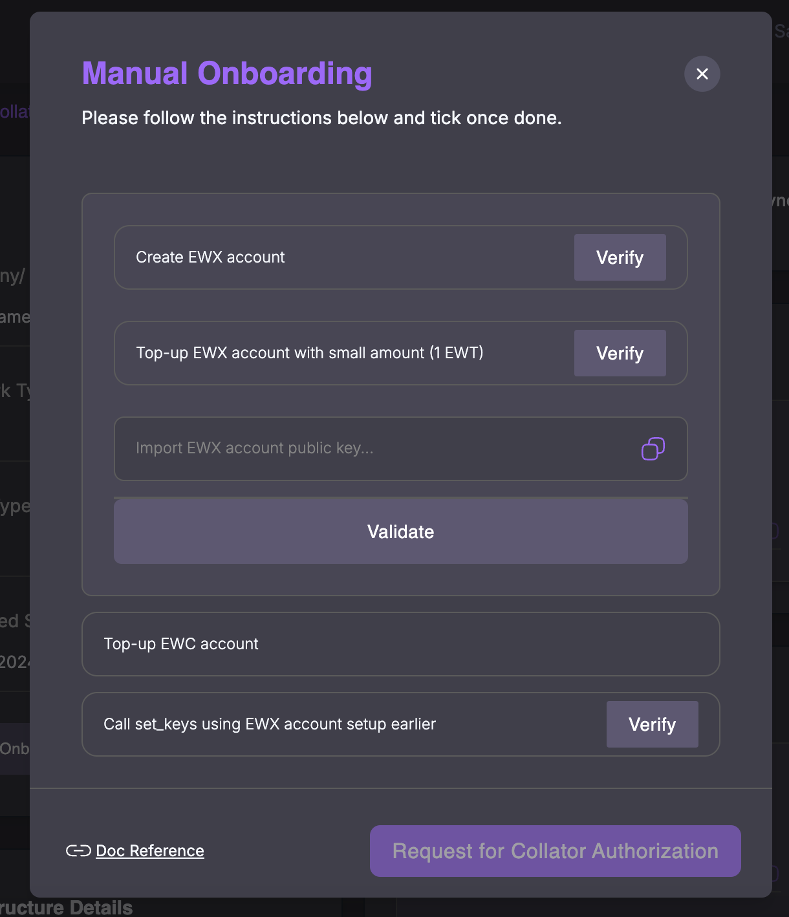Screen dimensions: 789x917
Task: Click the Top-up EWX account (1 EWT) text
Action: click(310, 353)
